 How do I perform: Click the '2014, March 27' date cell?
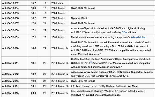pos(60,93)
